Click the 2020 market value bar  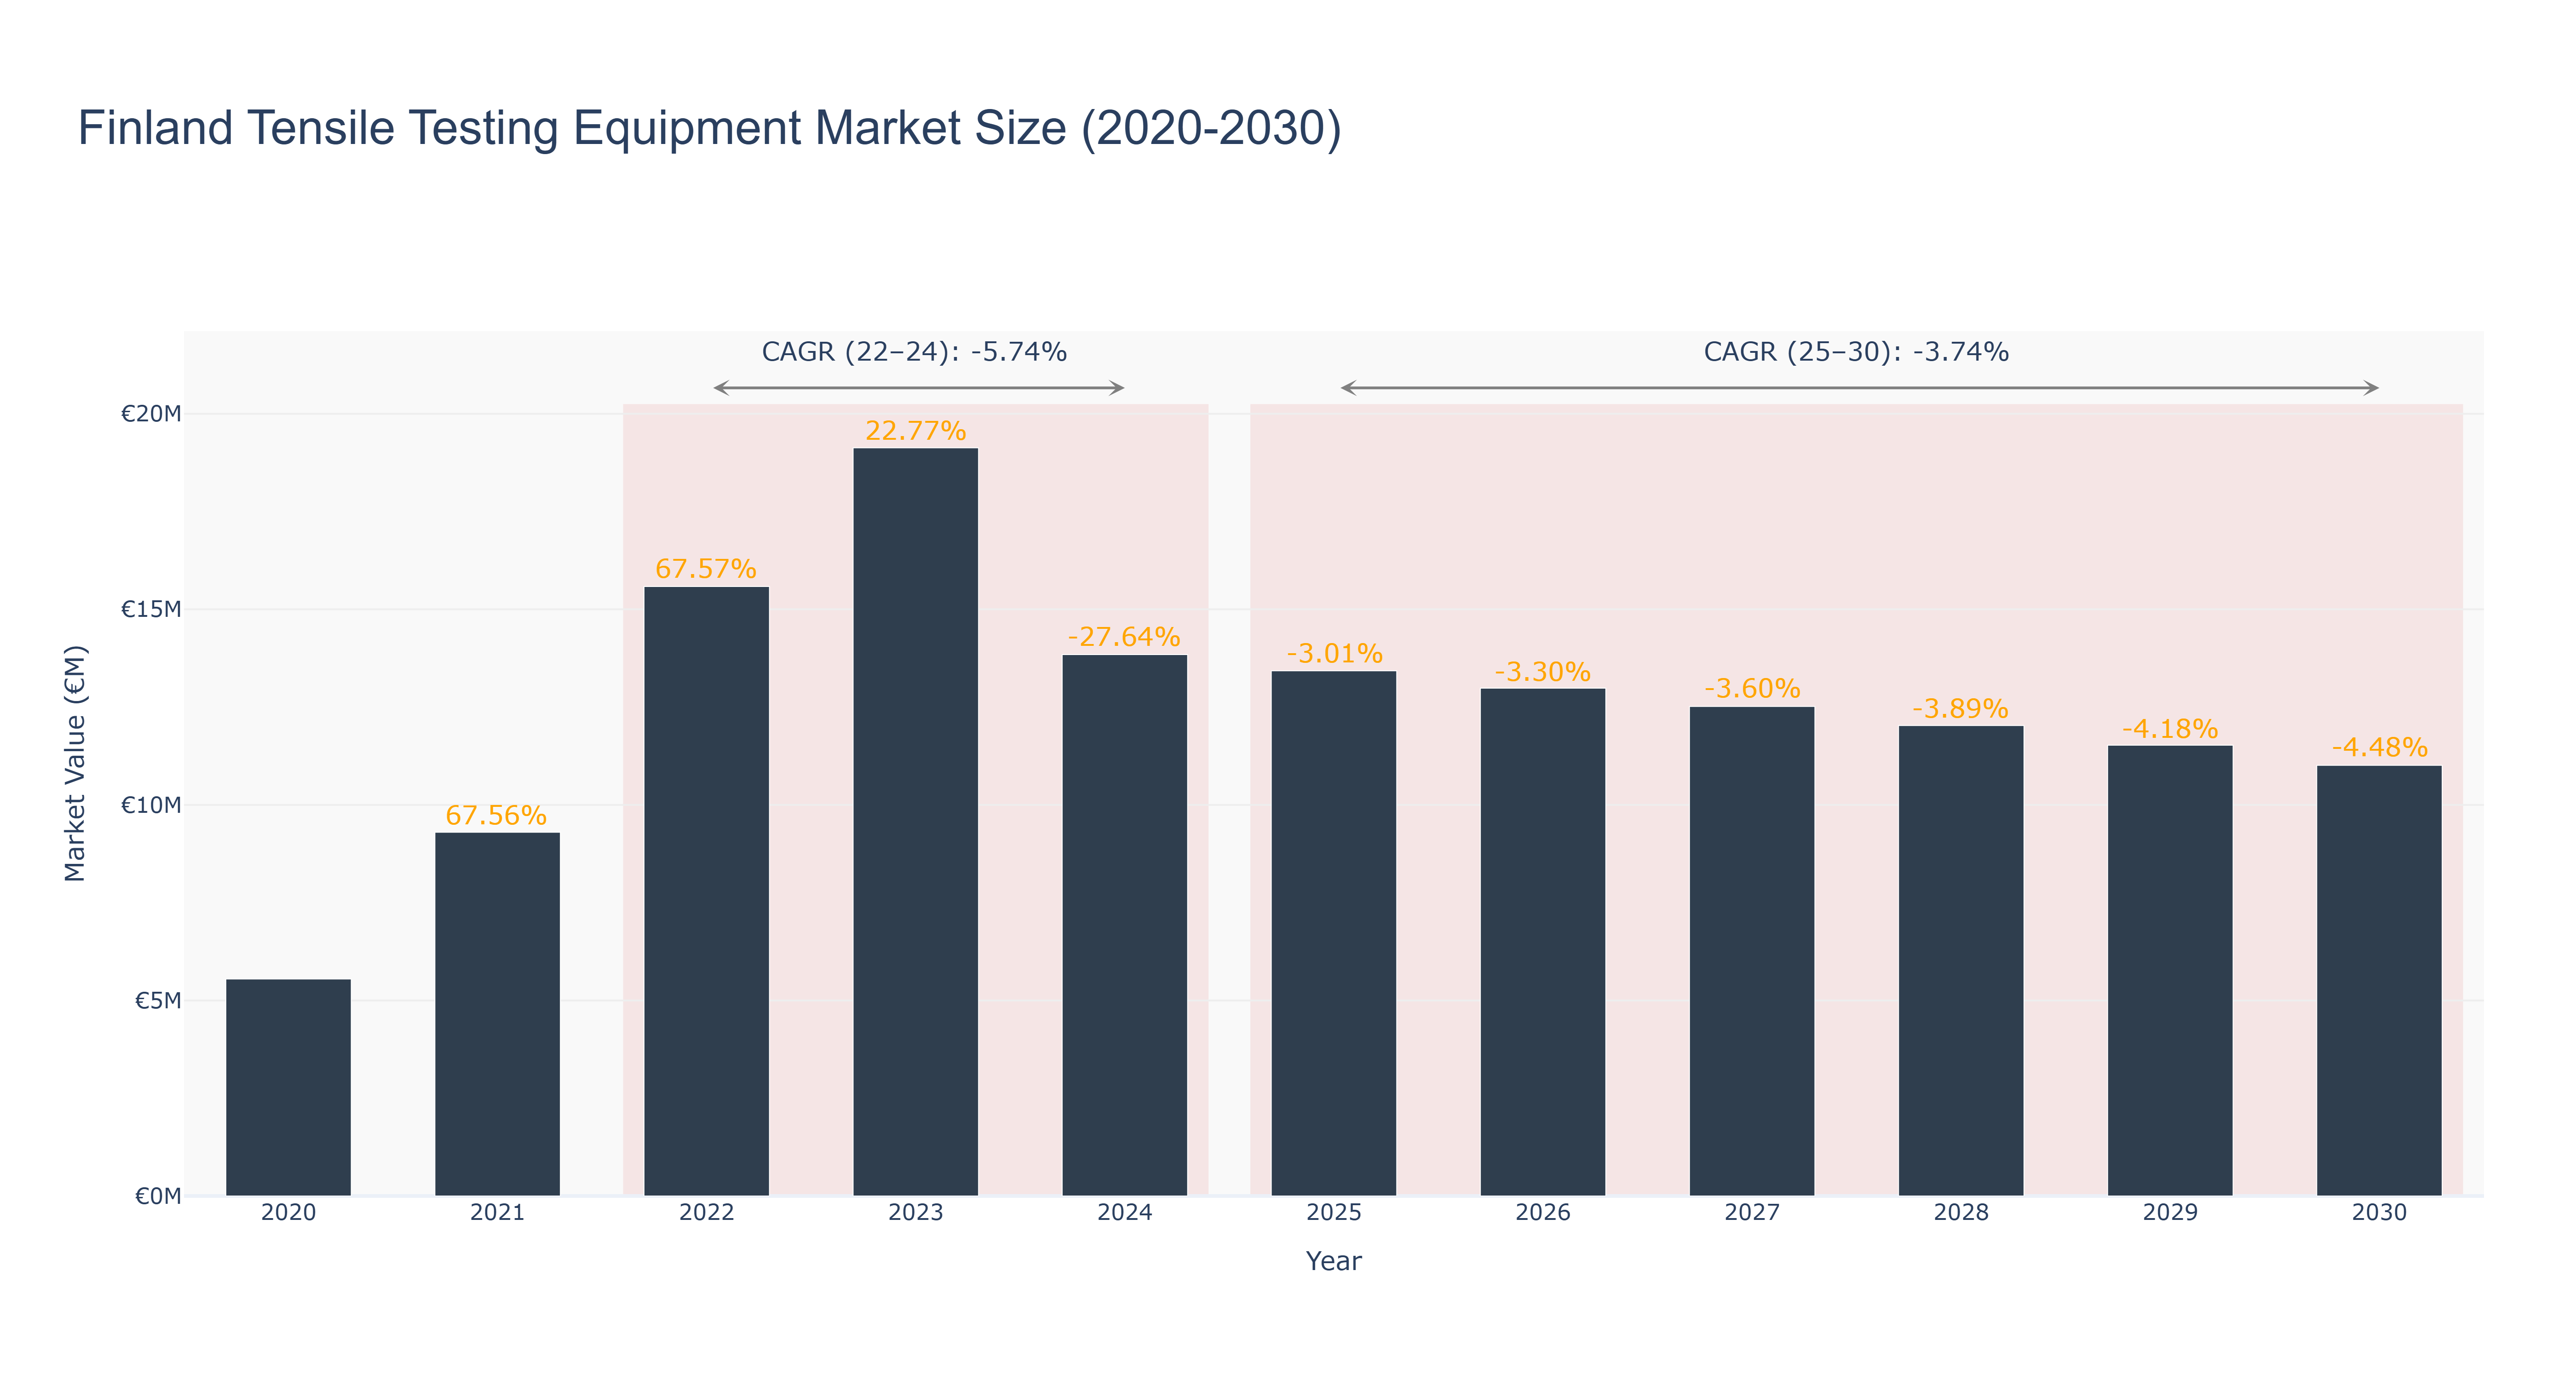coord(288,1087)
